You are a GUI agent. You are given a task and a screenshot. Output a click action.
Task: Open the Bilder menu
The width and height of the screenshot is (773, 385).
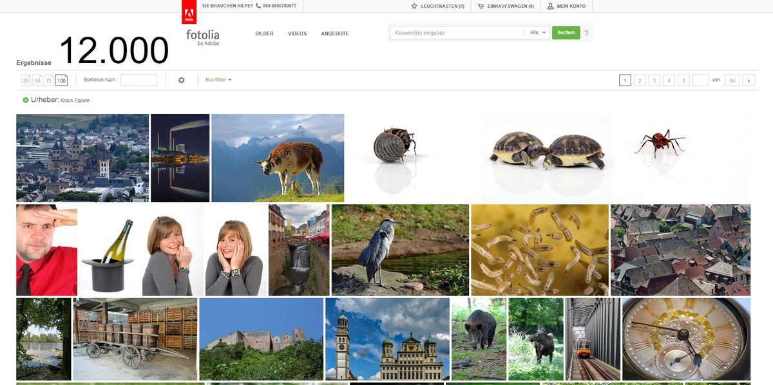pos(264,33)
